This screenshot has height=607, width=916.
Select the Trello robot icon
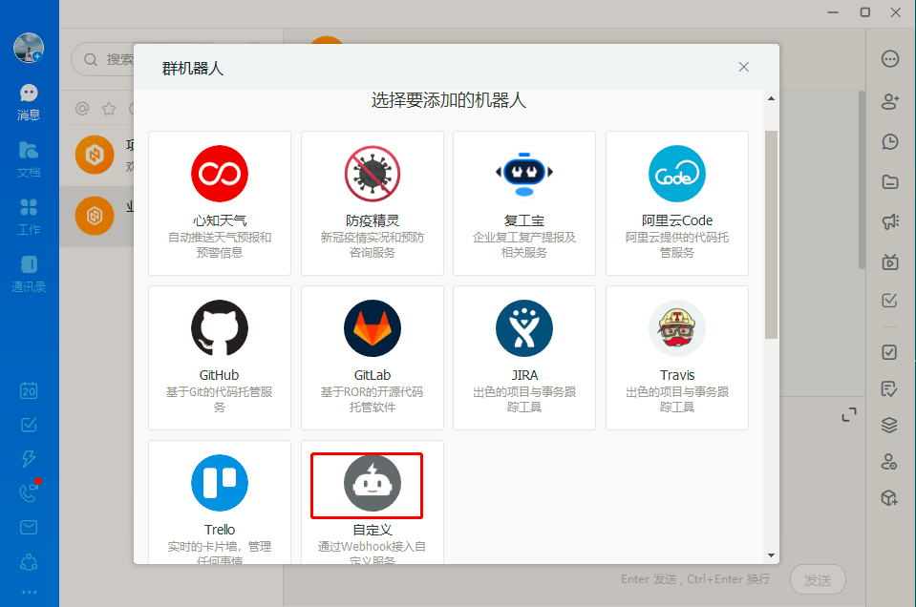click(220, 483)
